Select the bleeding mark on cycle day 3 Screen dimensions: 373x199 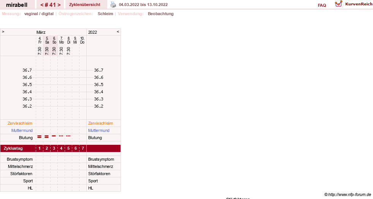[x=54, y=136]
